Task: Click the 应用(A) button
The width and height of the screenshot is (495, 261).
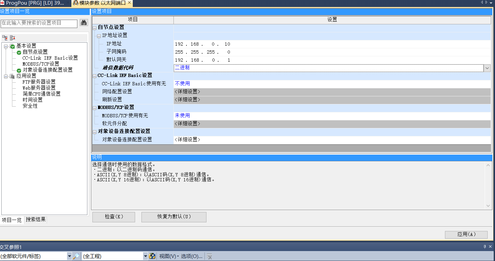Action: [466, 235]
